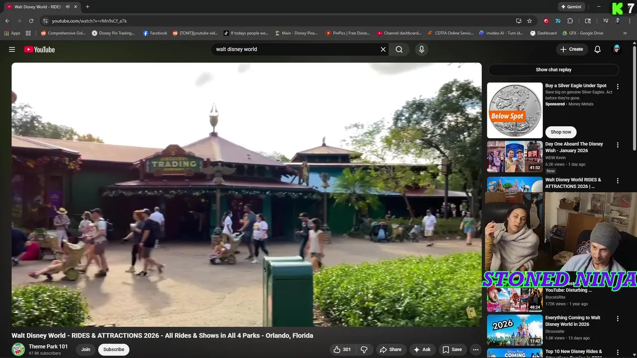637x358 pixels.
Task: Open the media controls icon
Action: (606, 21)
